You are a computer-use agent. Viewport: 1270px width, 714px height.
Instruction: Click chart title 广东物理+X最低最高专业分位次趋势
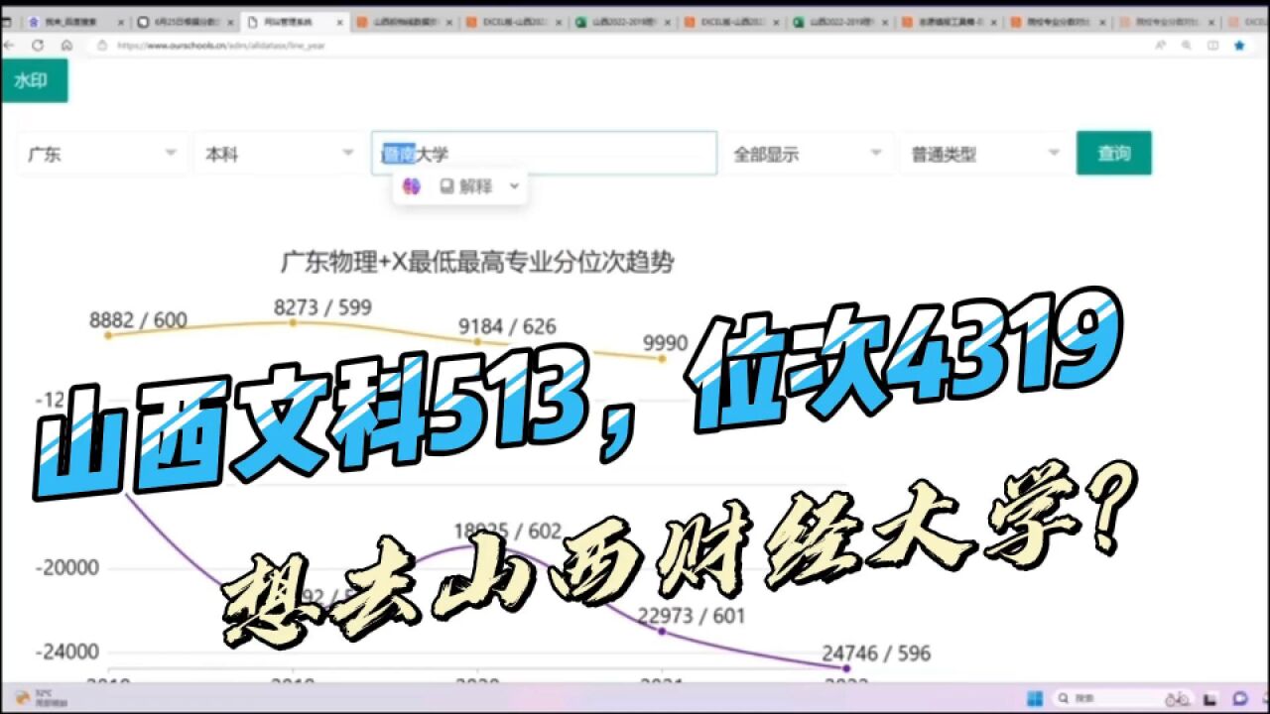tap(477, 263)
